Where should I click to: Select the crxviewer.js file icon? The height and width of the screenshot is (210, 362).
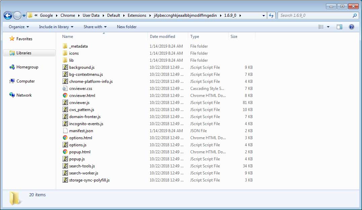point(65,103)
